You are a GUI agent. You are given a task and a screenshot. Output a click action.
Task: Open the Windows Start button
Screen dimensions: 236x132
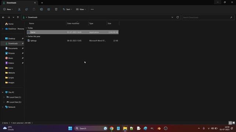tap(70, 128)
